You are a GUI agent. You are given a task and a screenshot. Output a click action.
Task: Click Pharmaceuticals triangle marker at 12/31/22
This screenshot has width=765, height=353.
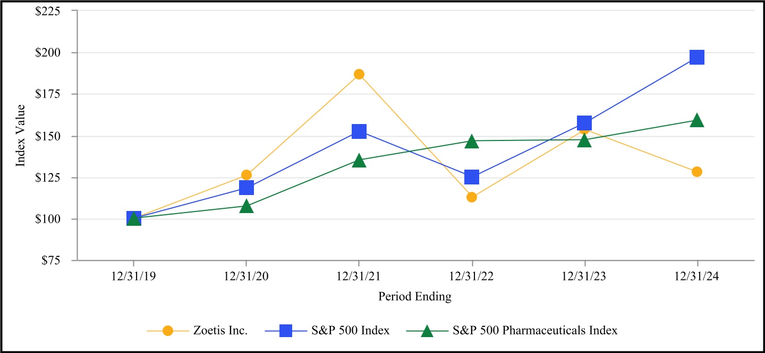472,142
